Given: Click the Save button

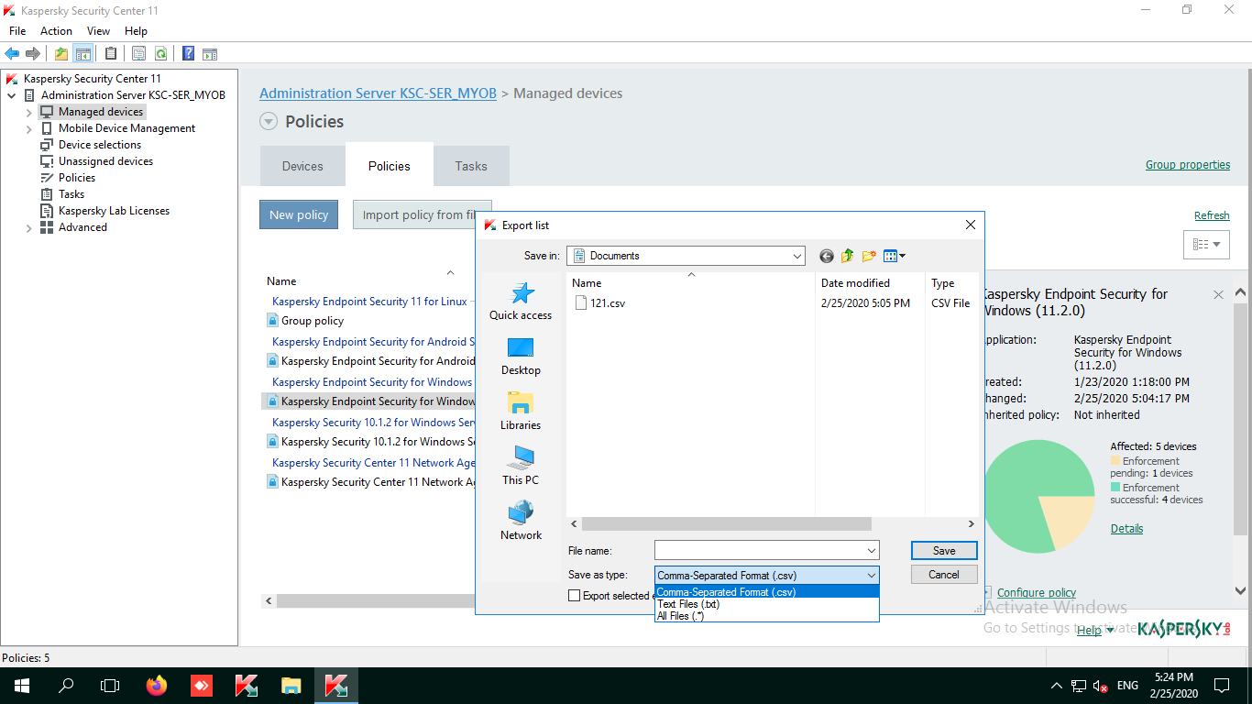Looking at the screenshot, I should pos(944,551).
